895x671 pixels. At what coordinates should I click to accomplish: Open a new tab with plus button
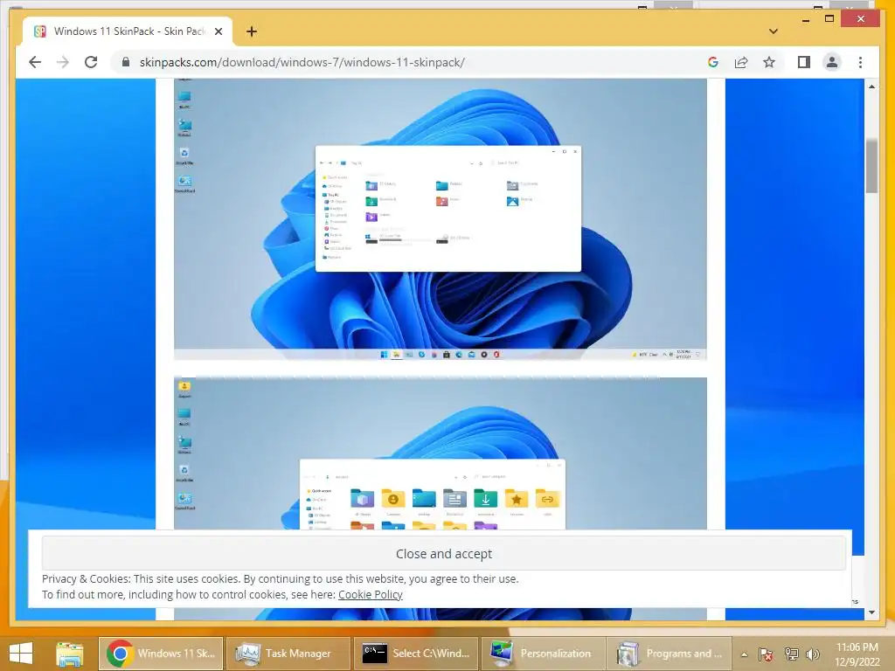pos(252,31)
